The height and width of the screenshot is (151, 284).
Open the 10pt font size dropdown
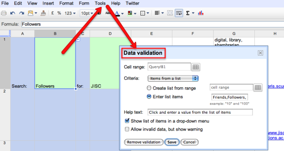point(86,13)
